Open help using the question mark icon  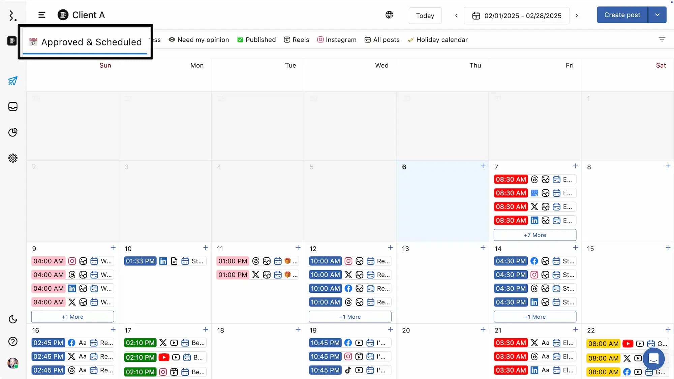pyautogui.click(x=12, y=341)
